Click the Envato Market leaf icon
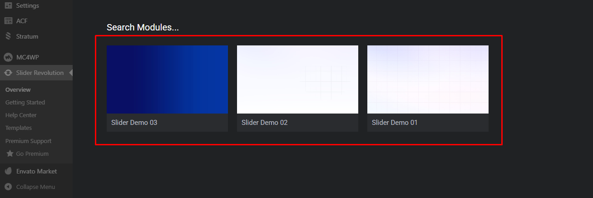The width and height of the screenshot is (593, 198). pos(8,171)
